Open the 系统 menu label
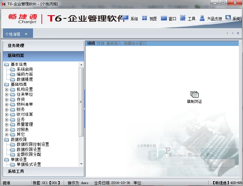243x186 pixels. [134, 19]
